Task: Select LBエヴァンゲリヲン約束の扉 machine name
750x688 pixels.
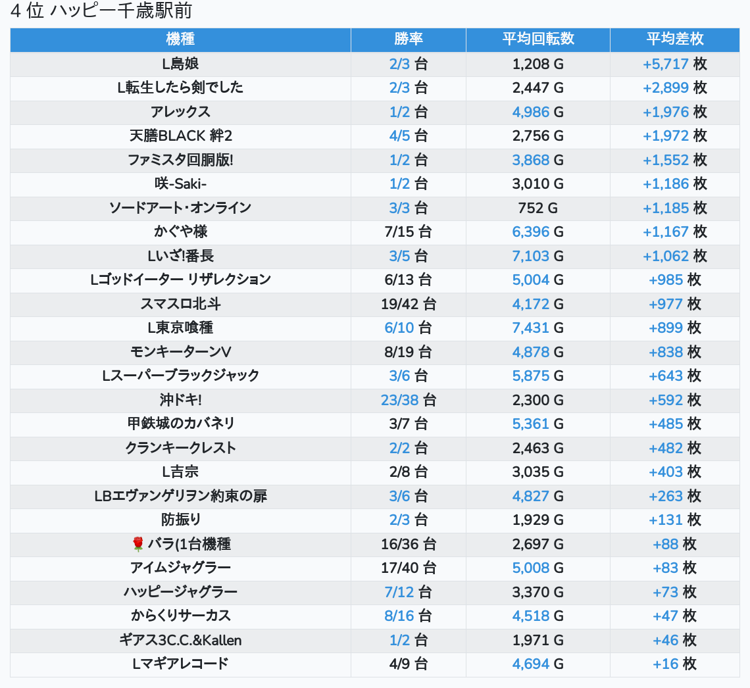Action: (180, 497)
